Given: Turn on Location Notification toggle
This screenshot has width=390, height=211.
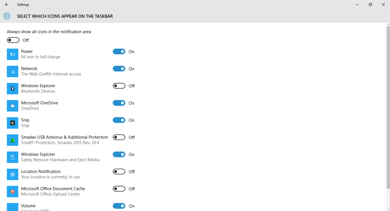Looking at the screenshot, I should point(119,172).
